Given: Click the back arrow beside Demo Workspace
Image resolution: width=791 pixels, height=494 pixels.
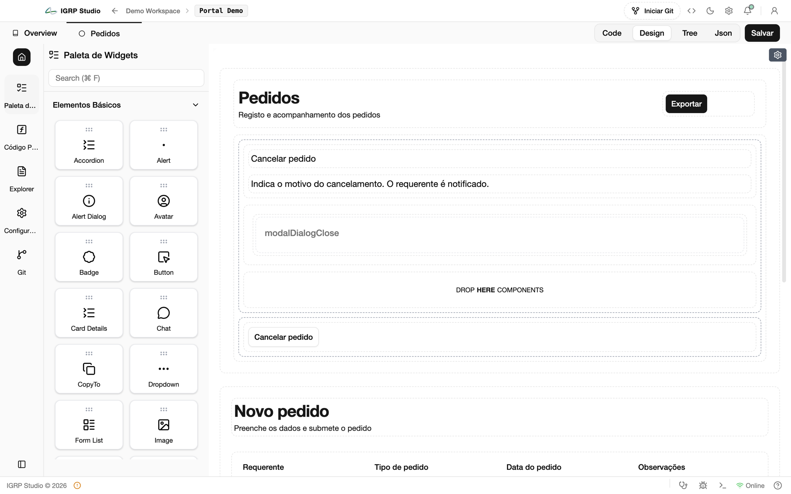Looking at the screenshot, I should (x=115, y=11).
